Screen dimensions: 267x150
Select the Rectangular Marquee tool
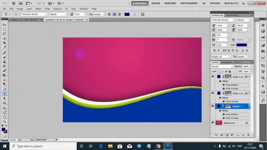click(5, 29)
